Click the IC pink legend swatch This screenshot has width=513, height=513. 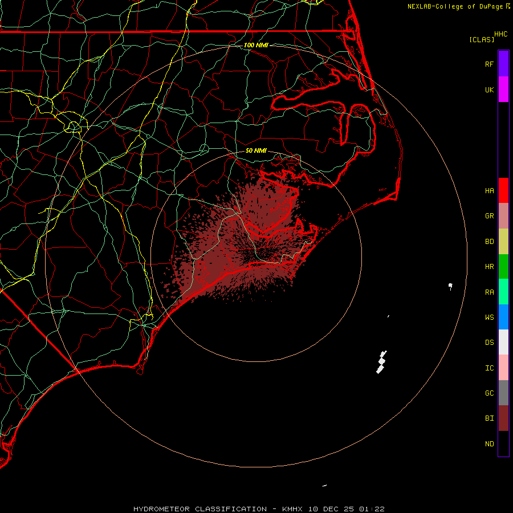click(x=503, y=368)
